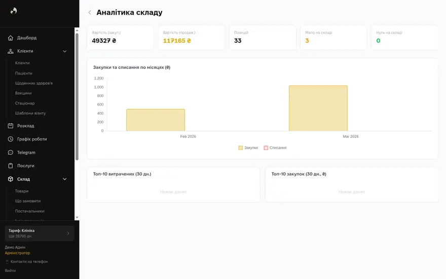Screen dimensions: 446x279
Task: Select the Вакцини submenu entry
Action: 23,93
